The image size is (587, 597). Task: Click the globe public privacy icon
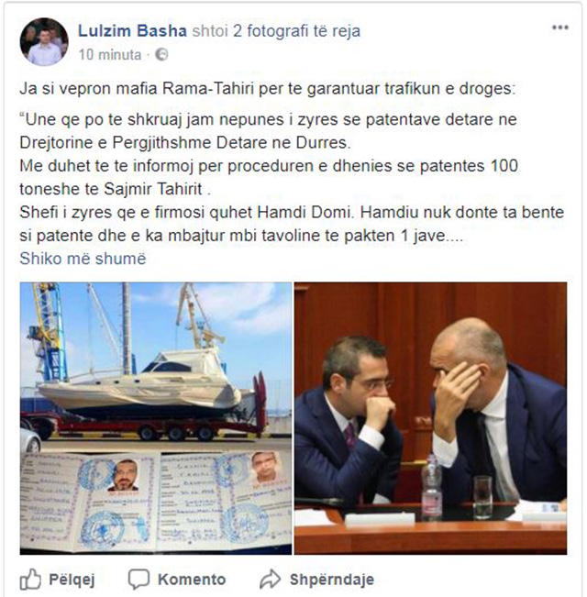point(161,55)
